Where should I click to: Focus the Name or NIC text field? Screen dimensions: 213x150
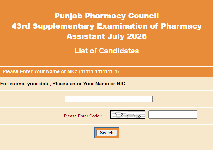click(x=109, y=99)
